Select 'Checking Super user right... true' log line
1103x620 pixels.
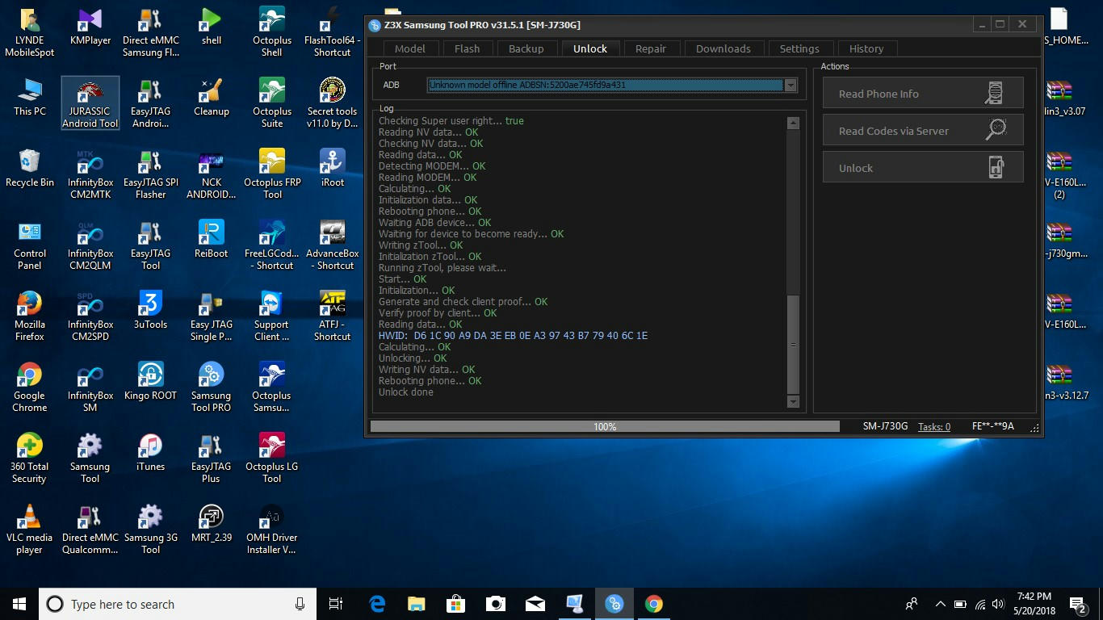pyautogui.click(x=451, y=121)
